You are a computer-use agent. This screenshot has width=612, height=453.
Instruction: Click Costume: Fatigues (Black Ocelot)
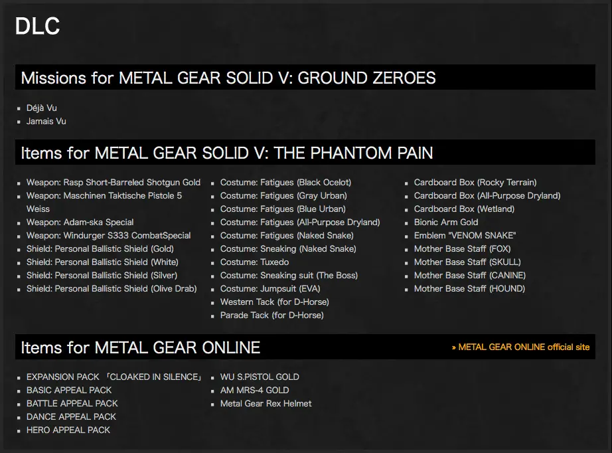[x=285, y=182]
